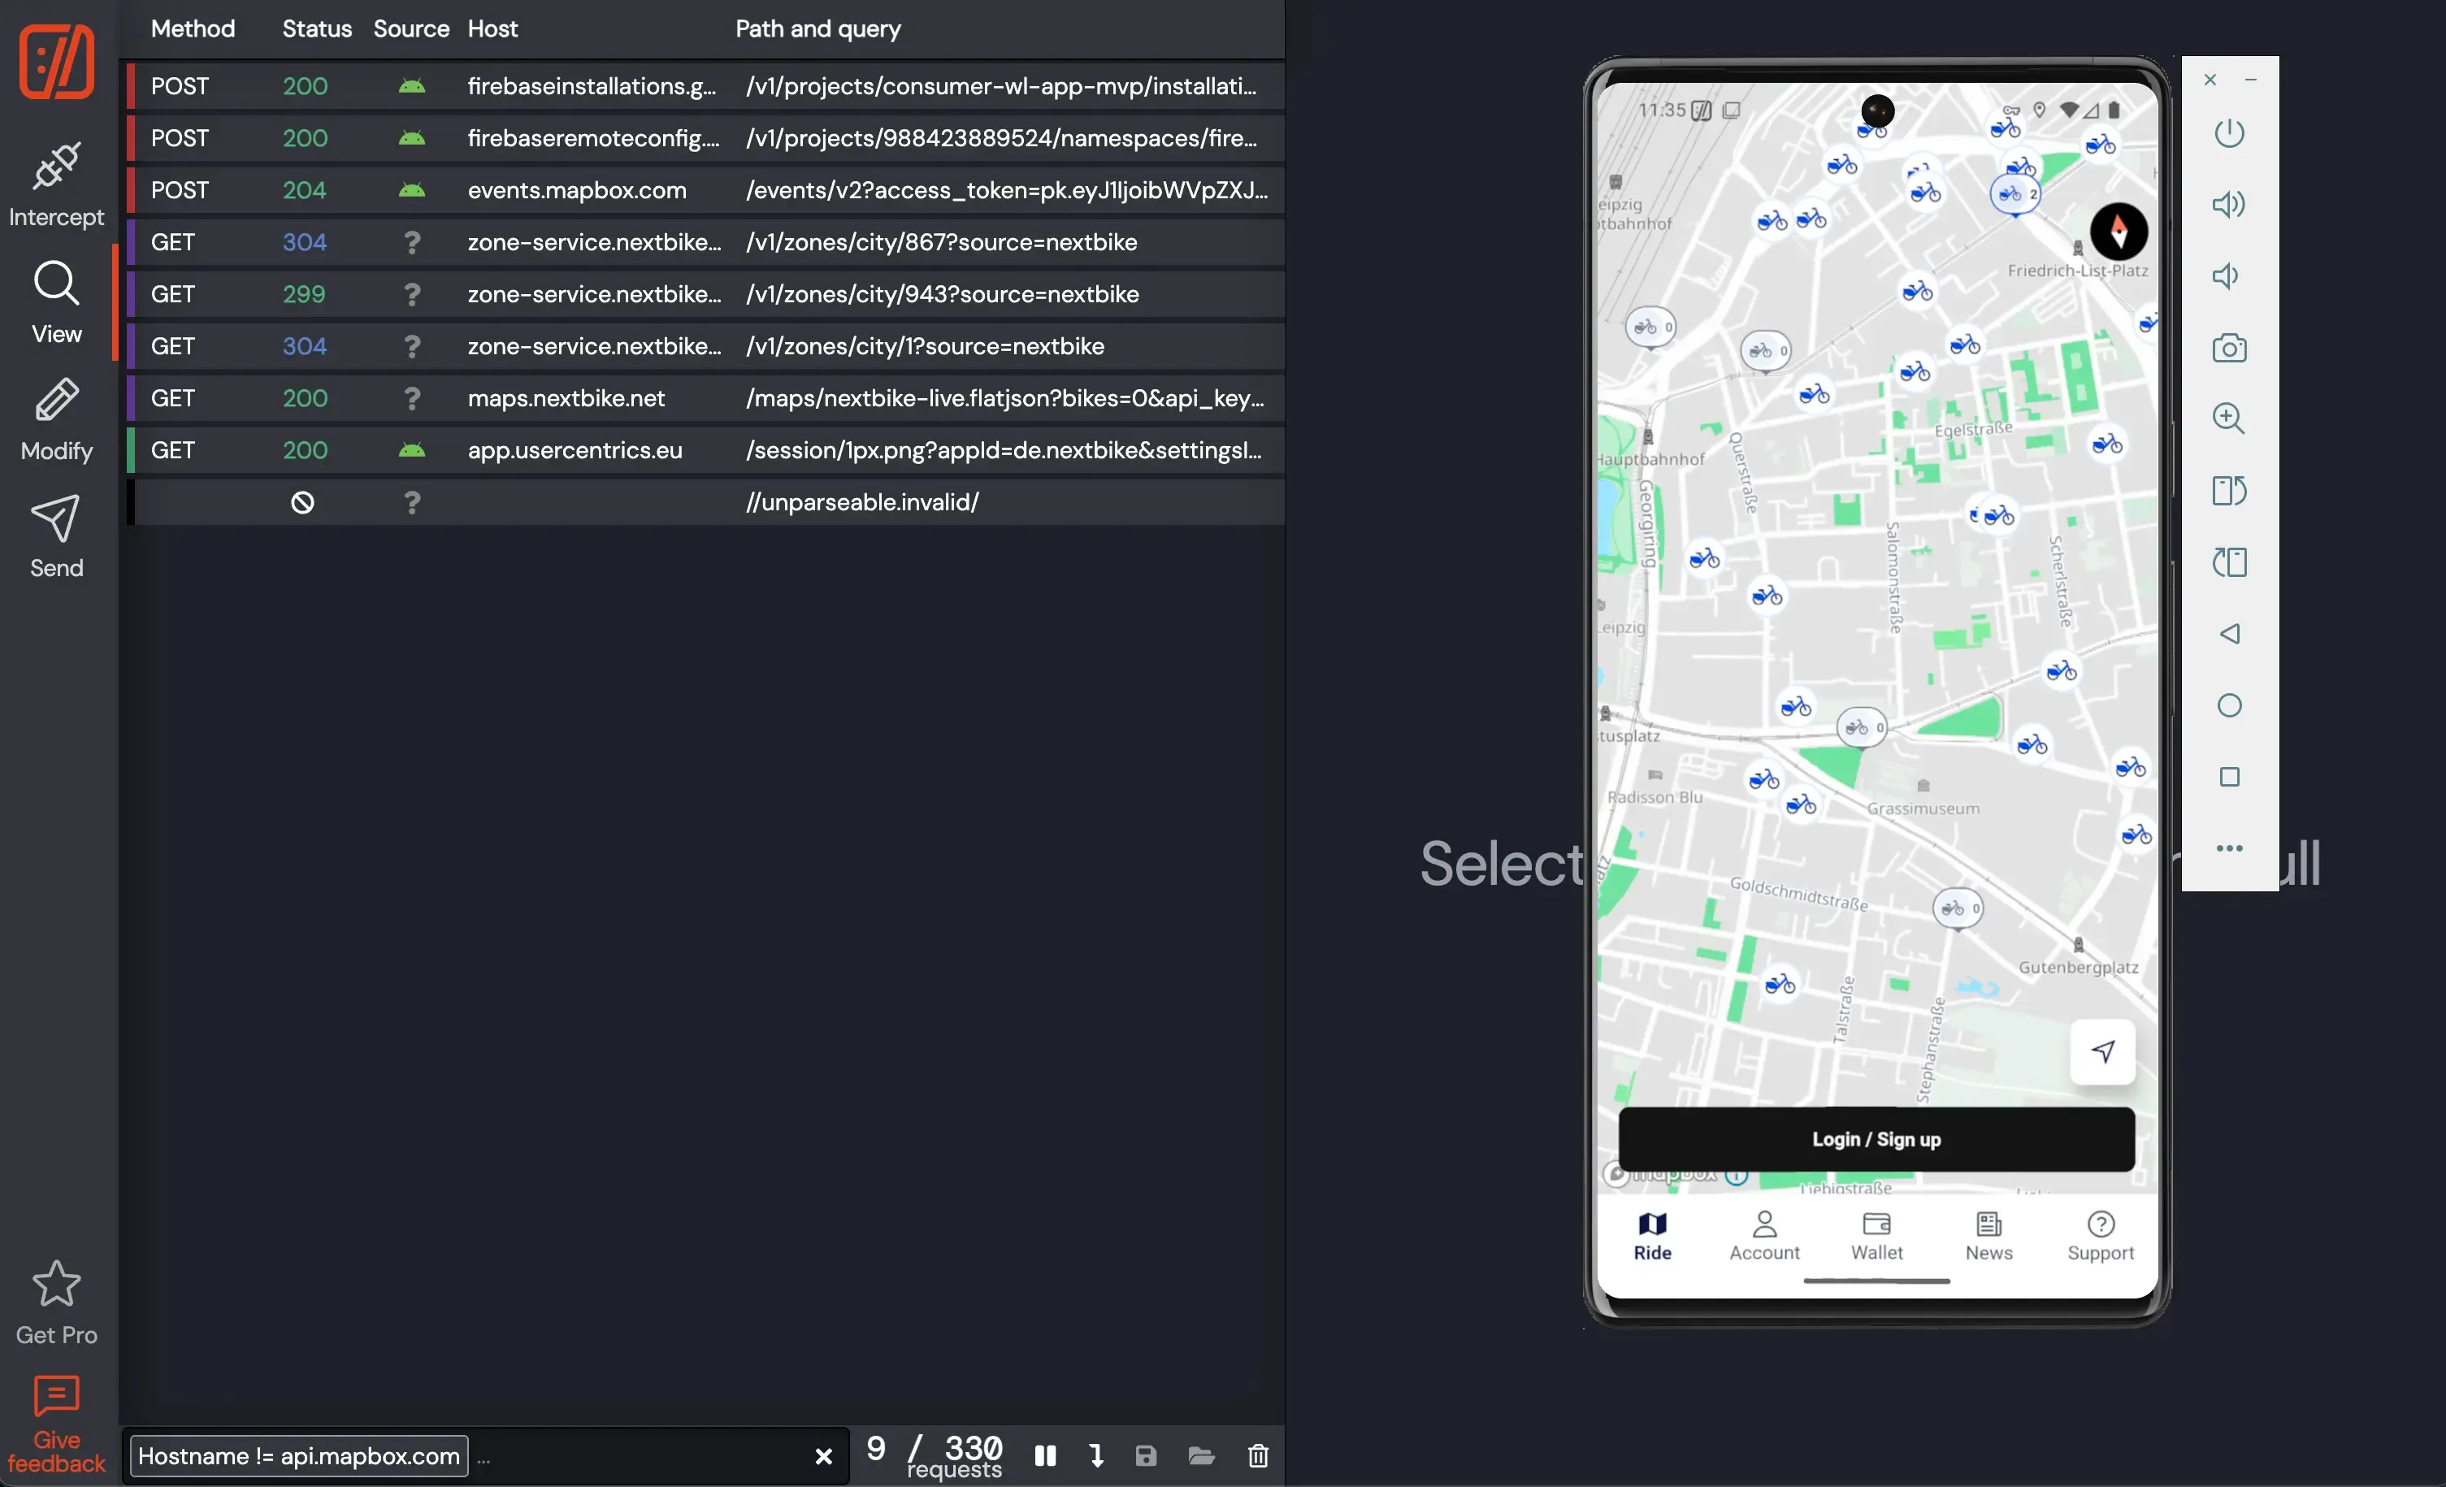Image resolution: width=2446 pixels, height=1487 pixels.
Task: Toggle auto-scroll to newest request
Action: [x=1096, y=1456]
